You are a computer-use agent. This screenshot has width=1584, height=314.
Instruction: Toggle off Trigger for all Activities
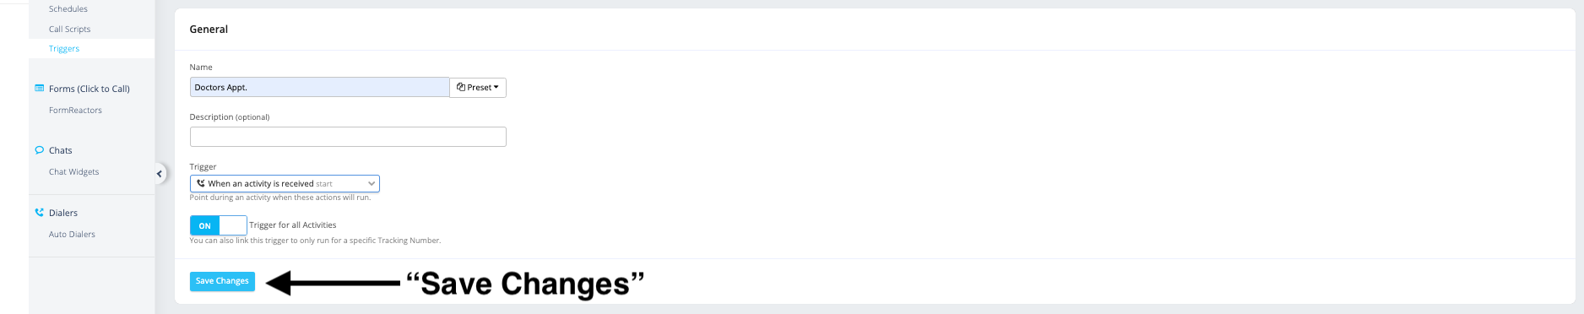[219, 225]
